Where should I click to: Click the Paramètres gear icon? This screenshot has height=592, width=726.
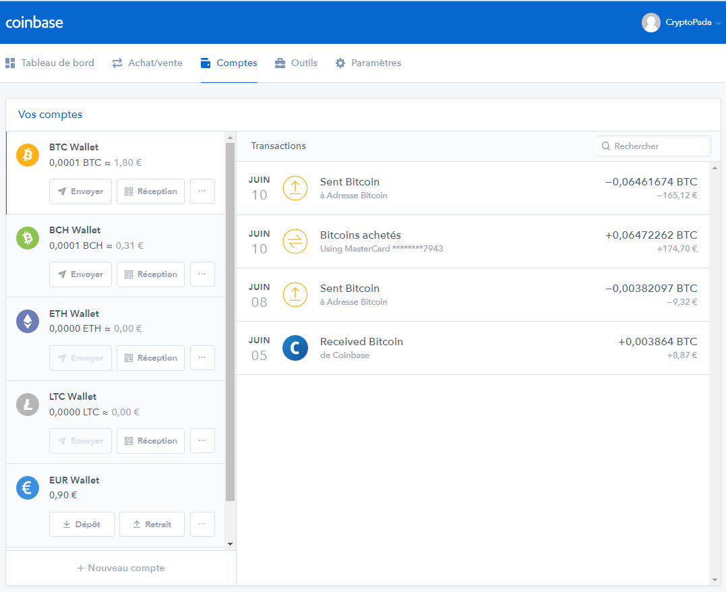pos(340,63)
